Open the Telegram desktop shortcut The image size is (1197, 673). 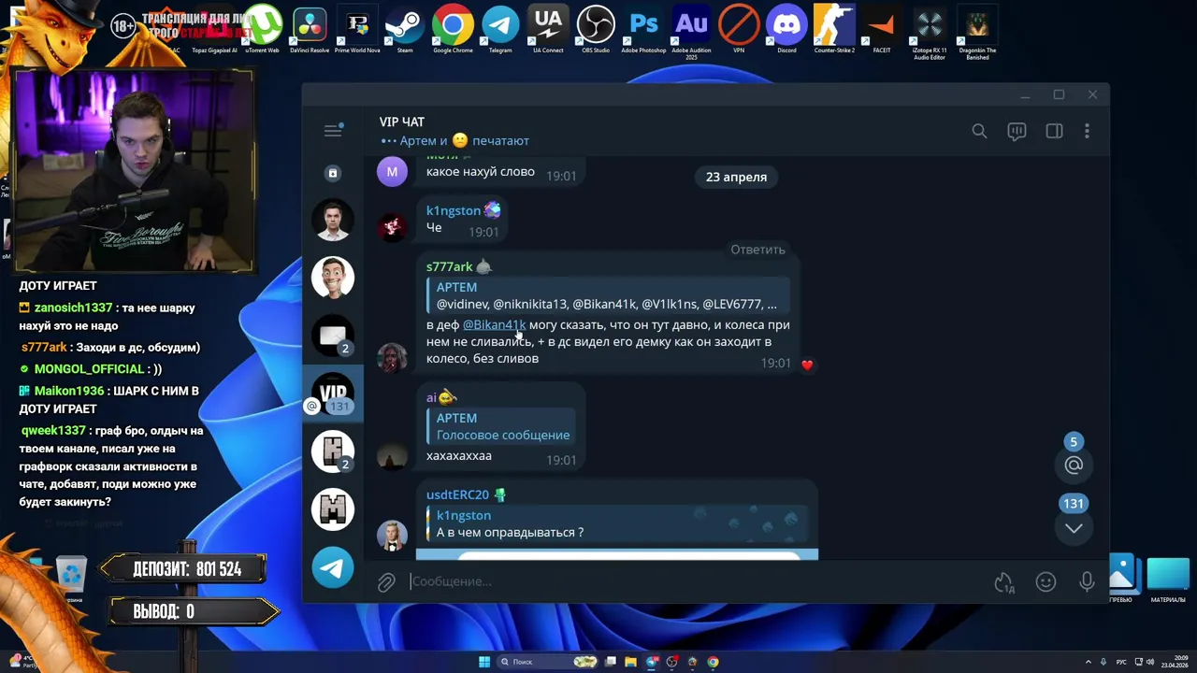[500, 29]
